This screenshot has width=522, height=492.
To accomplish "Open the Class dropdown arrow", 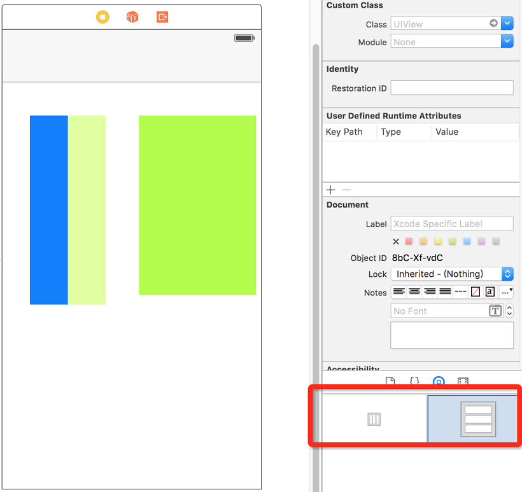I will pyautogui.click(x=507, y=24).
